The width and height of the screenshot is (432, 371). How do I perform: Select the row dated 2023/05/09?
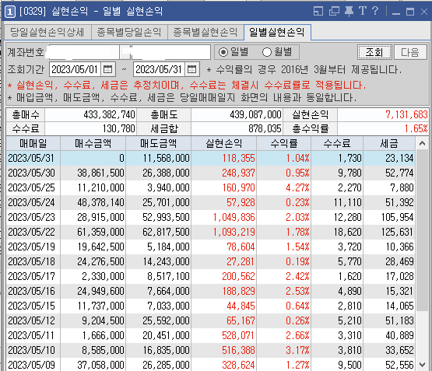pos(211,365)
